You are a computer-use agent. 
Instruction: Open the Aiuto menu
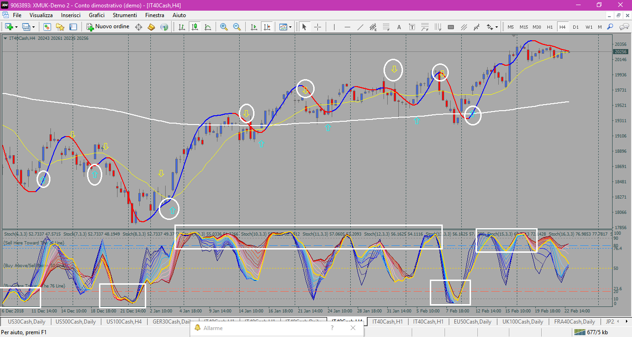(x=179, y=15)
